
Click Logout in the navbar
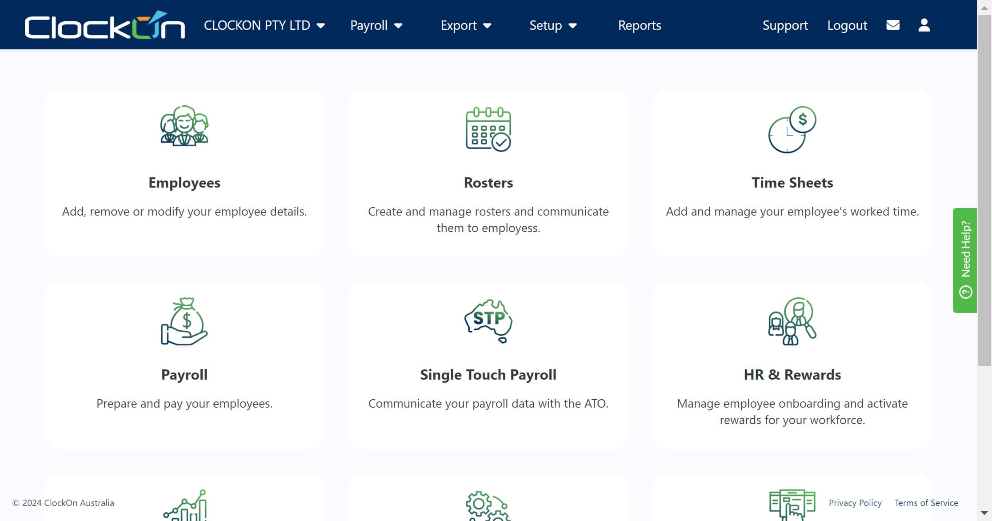[x=847, y=25]
